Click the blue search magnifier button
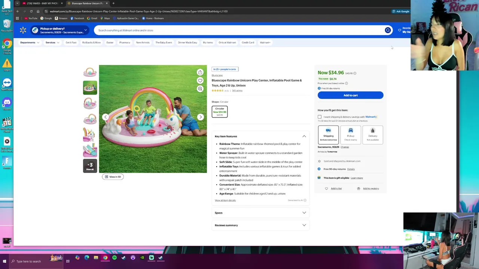 388,30
